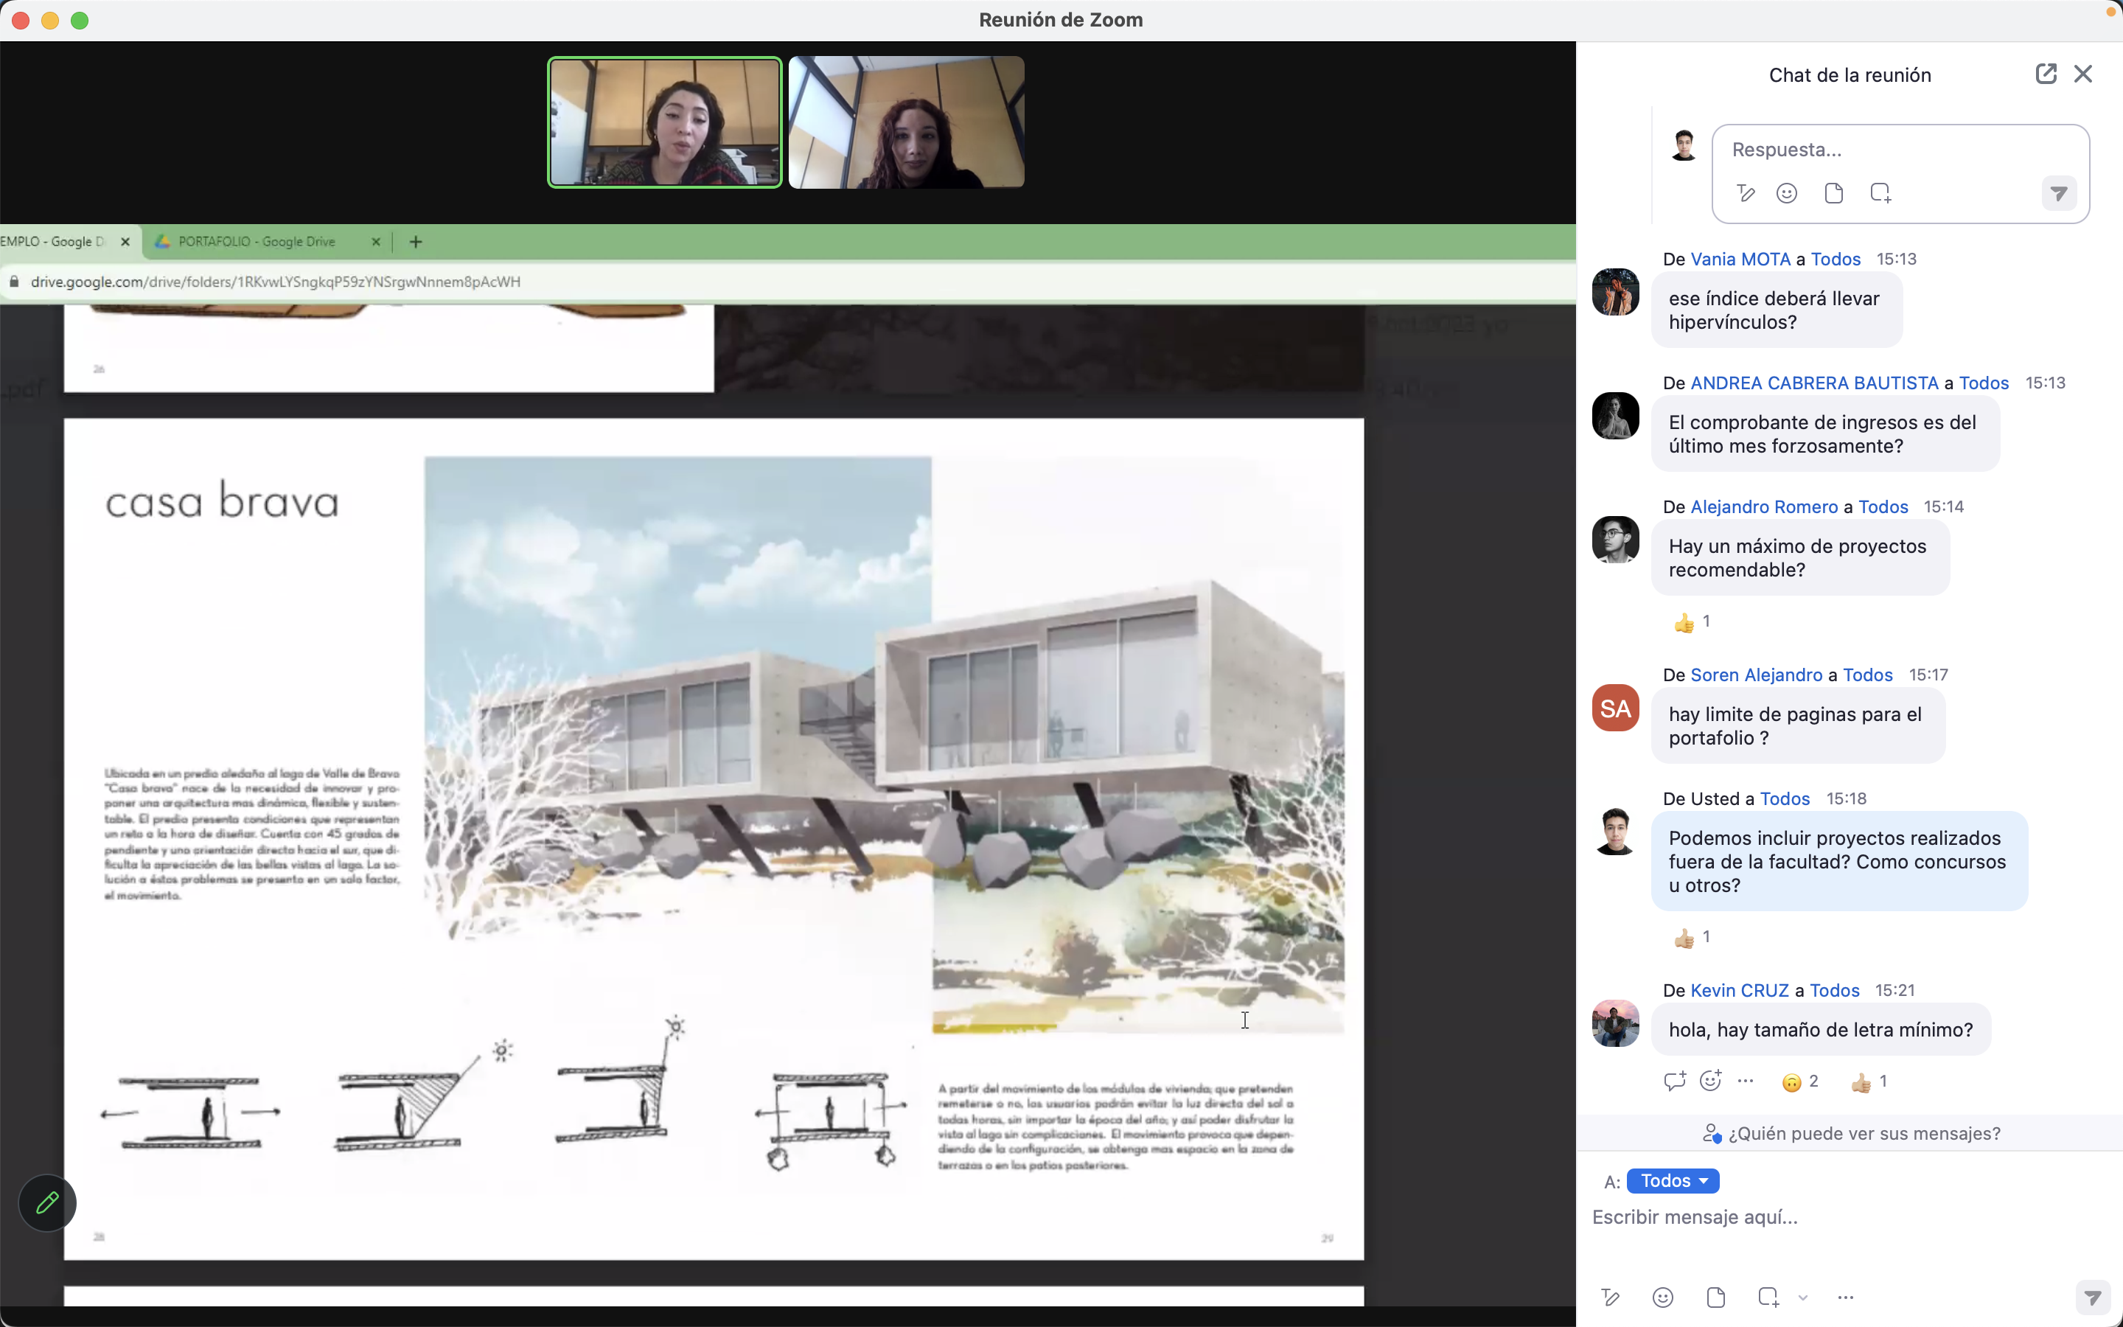Toggle thumbs up on Alejandro Romero message
This screenshot has height=1327, width=2123.
click(1691, 622)
